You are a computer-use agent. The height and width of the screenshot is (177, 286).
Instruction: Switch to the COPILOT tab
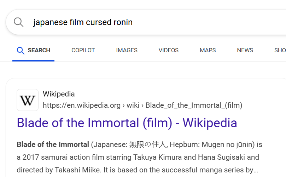pyautogui.click(x=83, y=50)
